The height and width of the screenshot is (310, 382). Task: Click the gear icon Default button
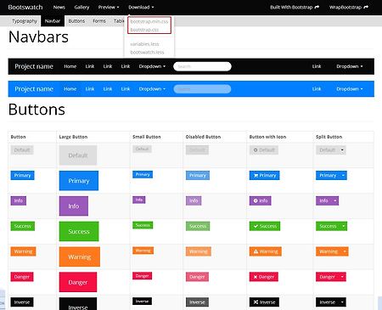pyautogui.click(x=264, y=149)
